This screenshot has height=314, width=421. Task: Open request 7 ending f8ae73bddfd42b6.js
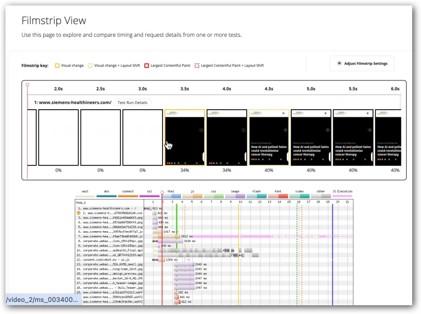tap(109, 236)
